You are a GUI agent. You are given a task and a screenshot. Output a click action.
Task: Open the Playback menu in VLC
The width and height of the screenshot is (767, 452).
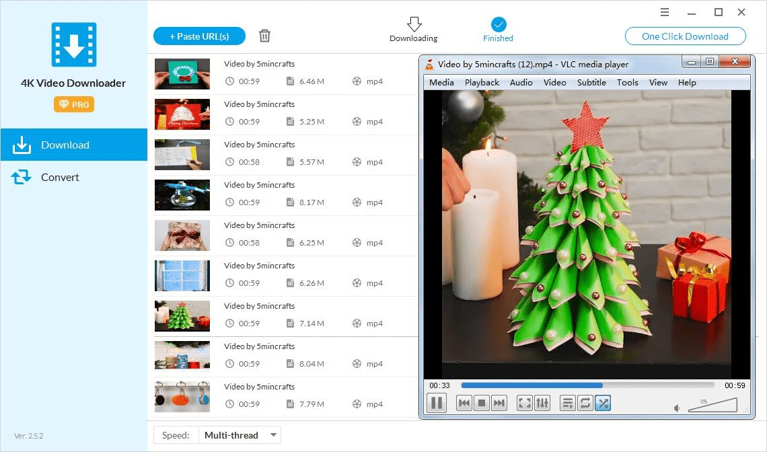pyautogui.click(x=482, y=82)
